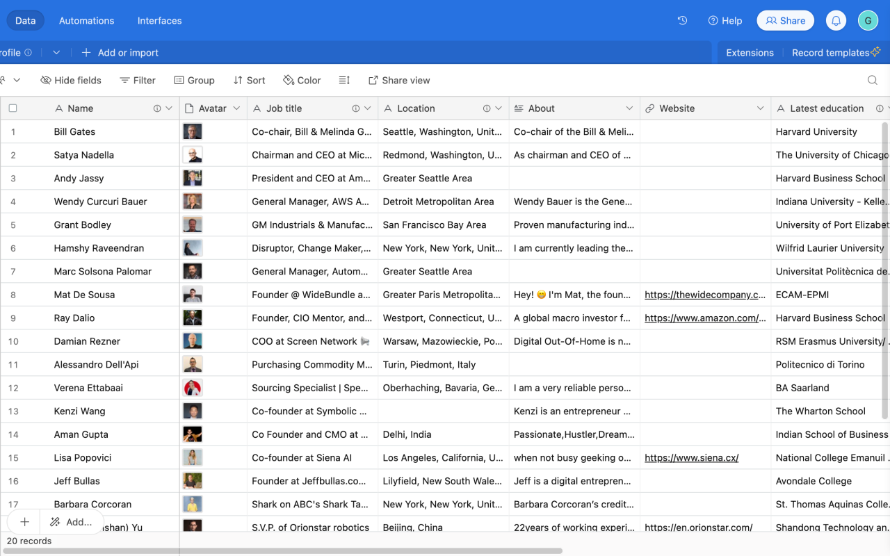Add a new record with the plus icon
This screenshot has height=556, width=890.
(x=24, y=521)
